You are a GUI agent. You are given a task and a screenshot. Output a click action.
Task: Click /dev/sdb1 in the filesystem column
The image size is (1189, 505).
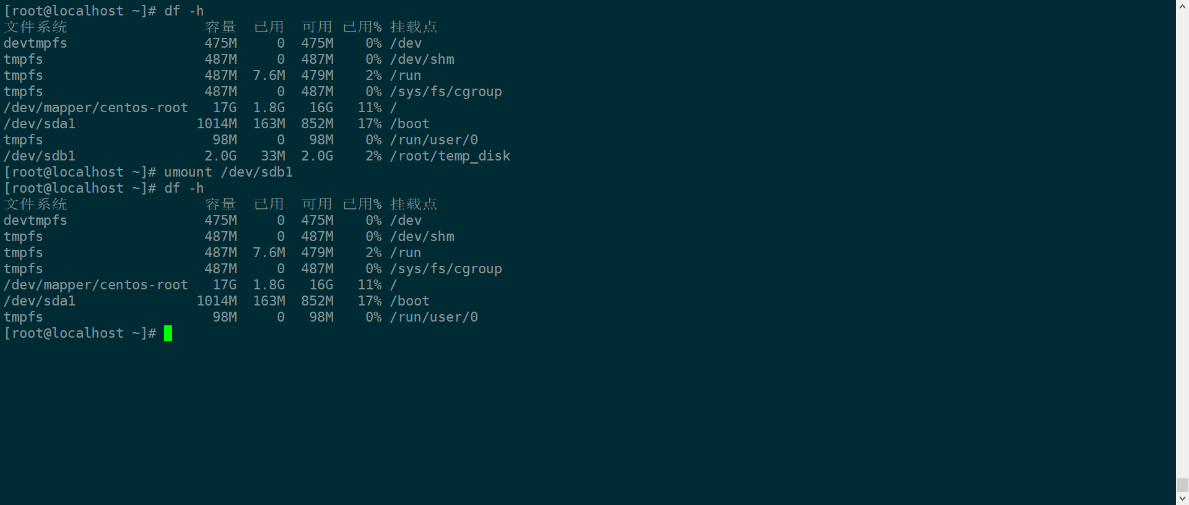click(x=40, y=156)
